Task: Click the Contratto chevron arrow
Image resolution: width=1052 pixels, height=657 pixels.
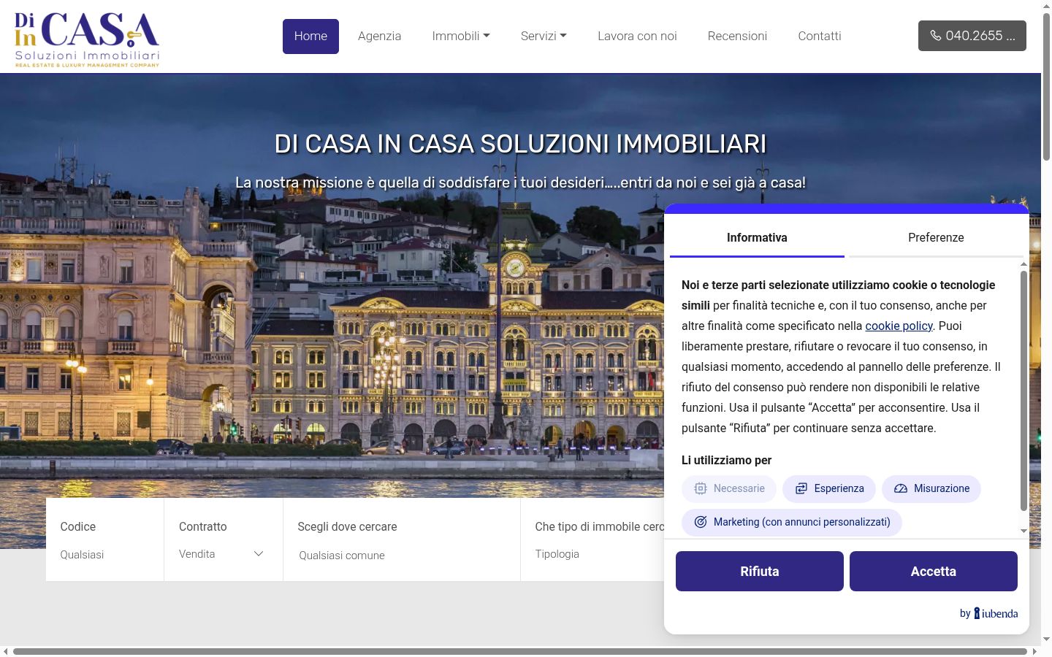Action: (259, 554)
